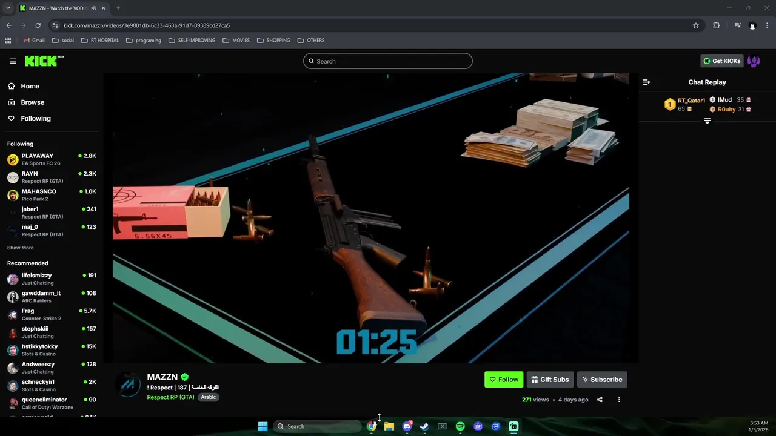Open Chrome three-dot menu
This screenshot has width=776, height=436.
(x=768, y=25)
